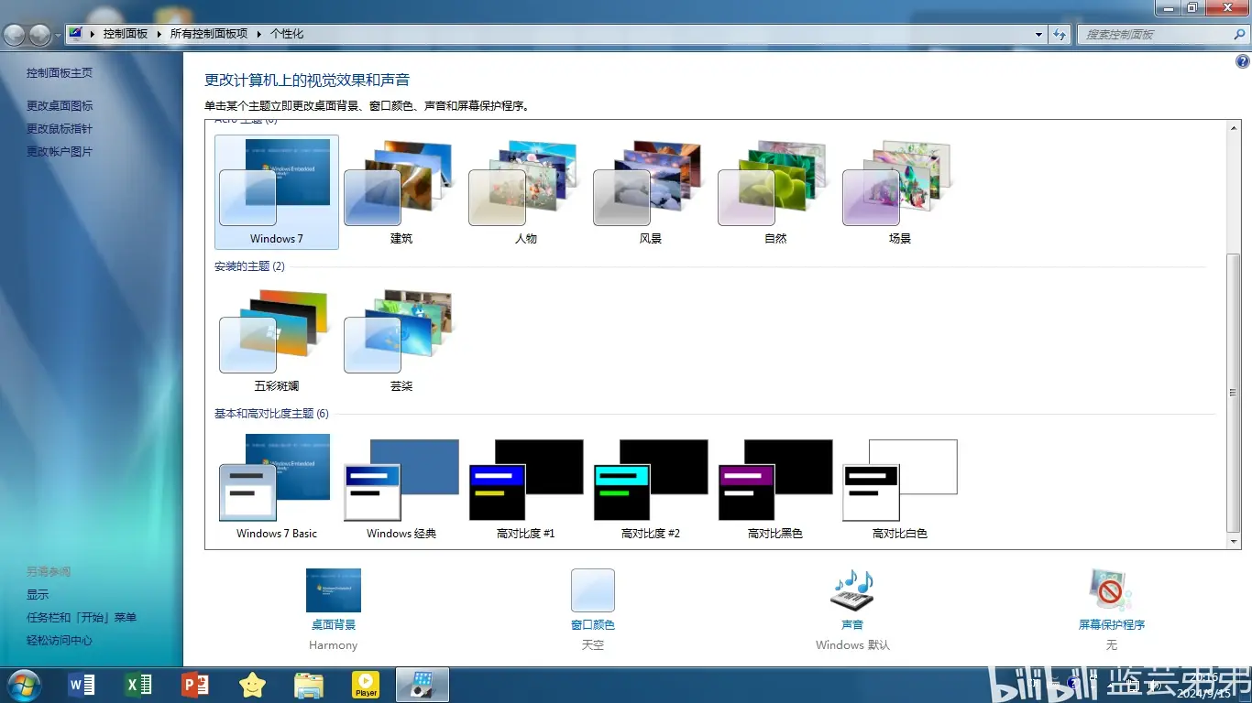Open the file explorer taskbar icon

click(x=309, y=685)
